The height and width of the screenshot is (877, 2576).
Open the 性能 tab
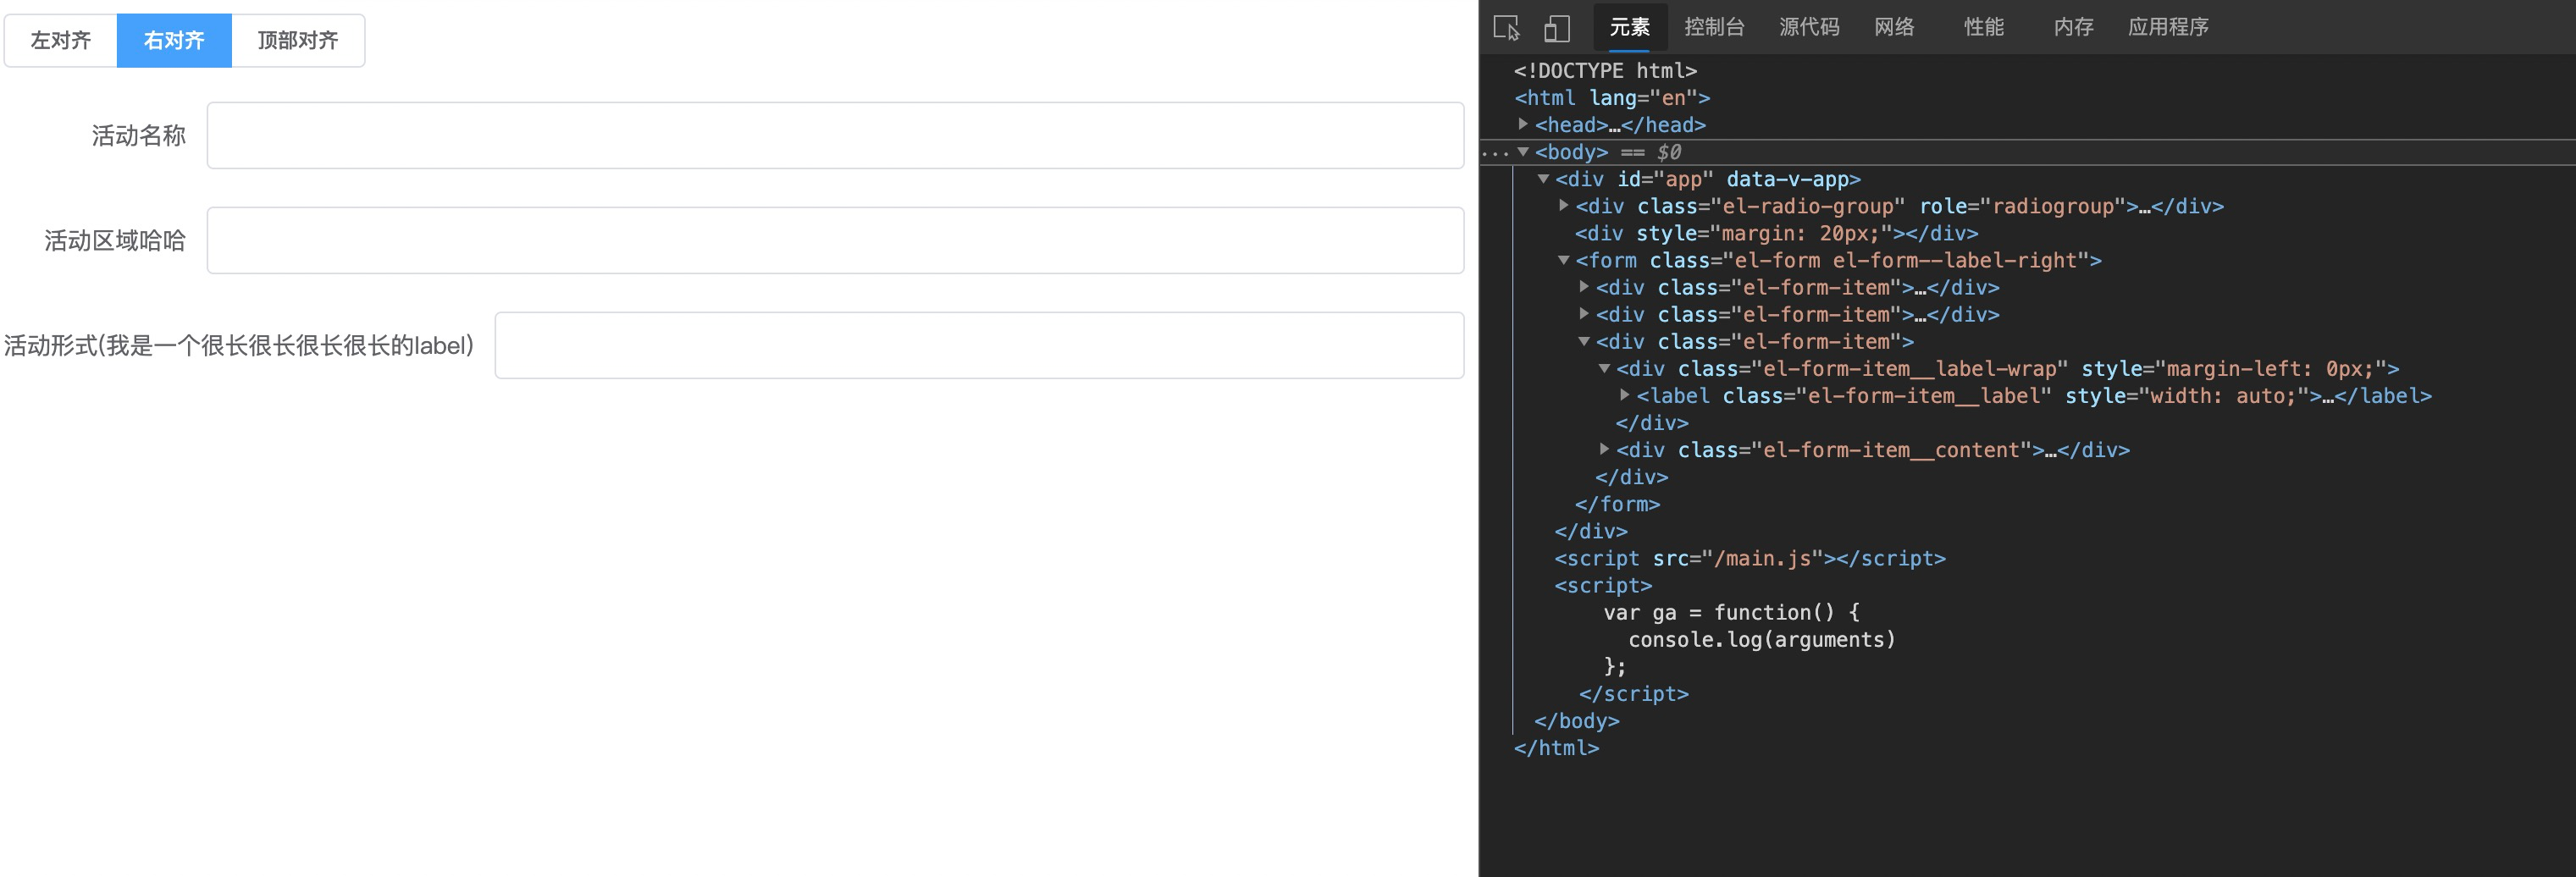point(1984,27)
